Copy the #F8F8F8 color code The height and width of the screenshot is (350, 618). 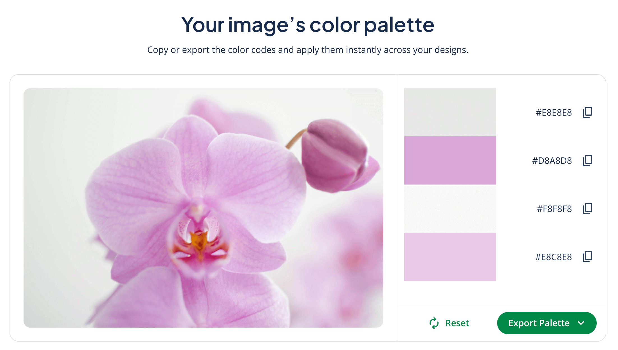click(588, 208)
